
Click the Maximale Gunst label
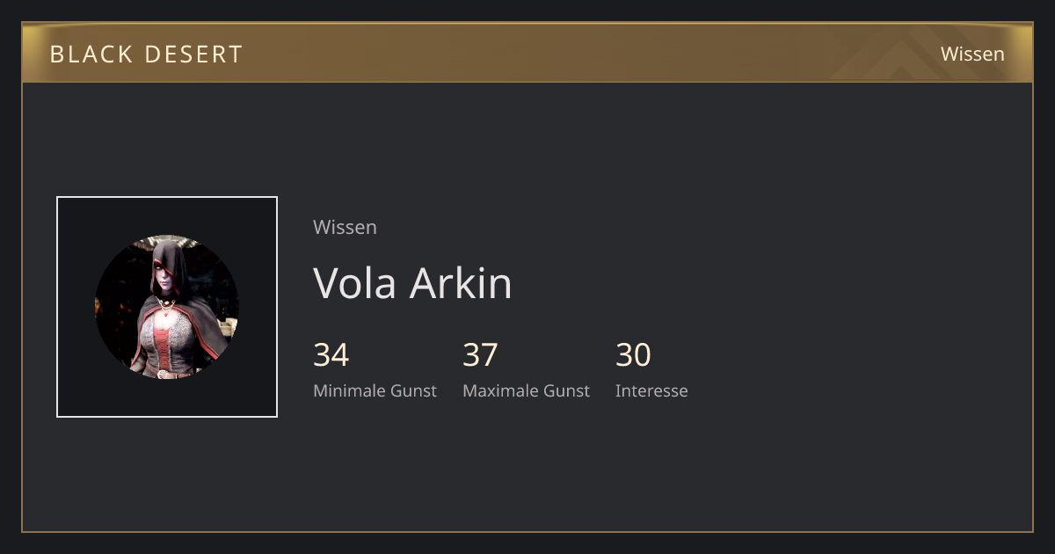point(526,390)
